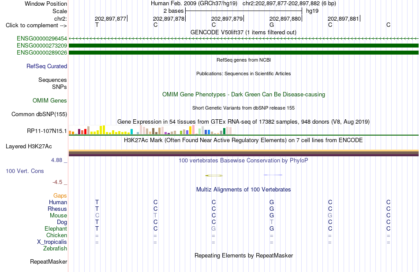Click the yellow PhyloP conservation bar
Image resolution: width=419 pixels, height=272 pixels.
(214, 176)
